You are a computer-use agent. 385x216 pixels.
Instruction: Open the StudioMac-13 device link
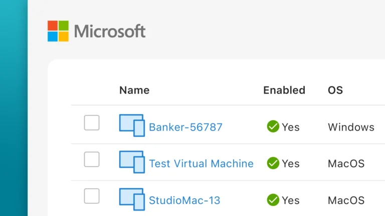point(184,200)
